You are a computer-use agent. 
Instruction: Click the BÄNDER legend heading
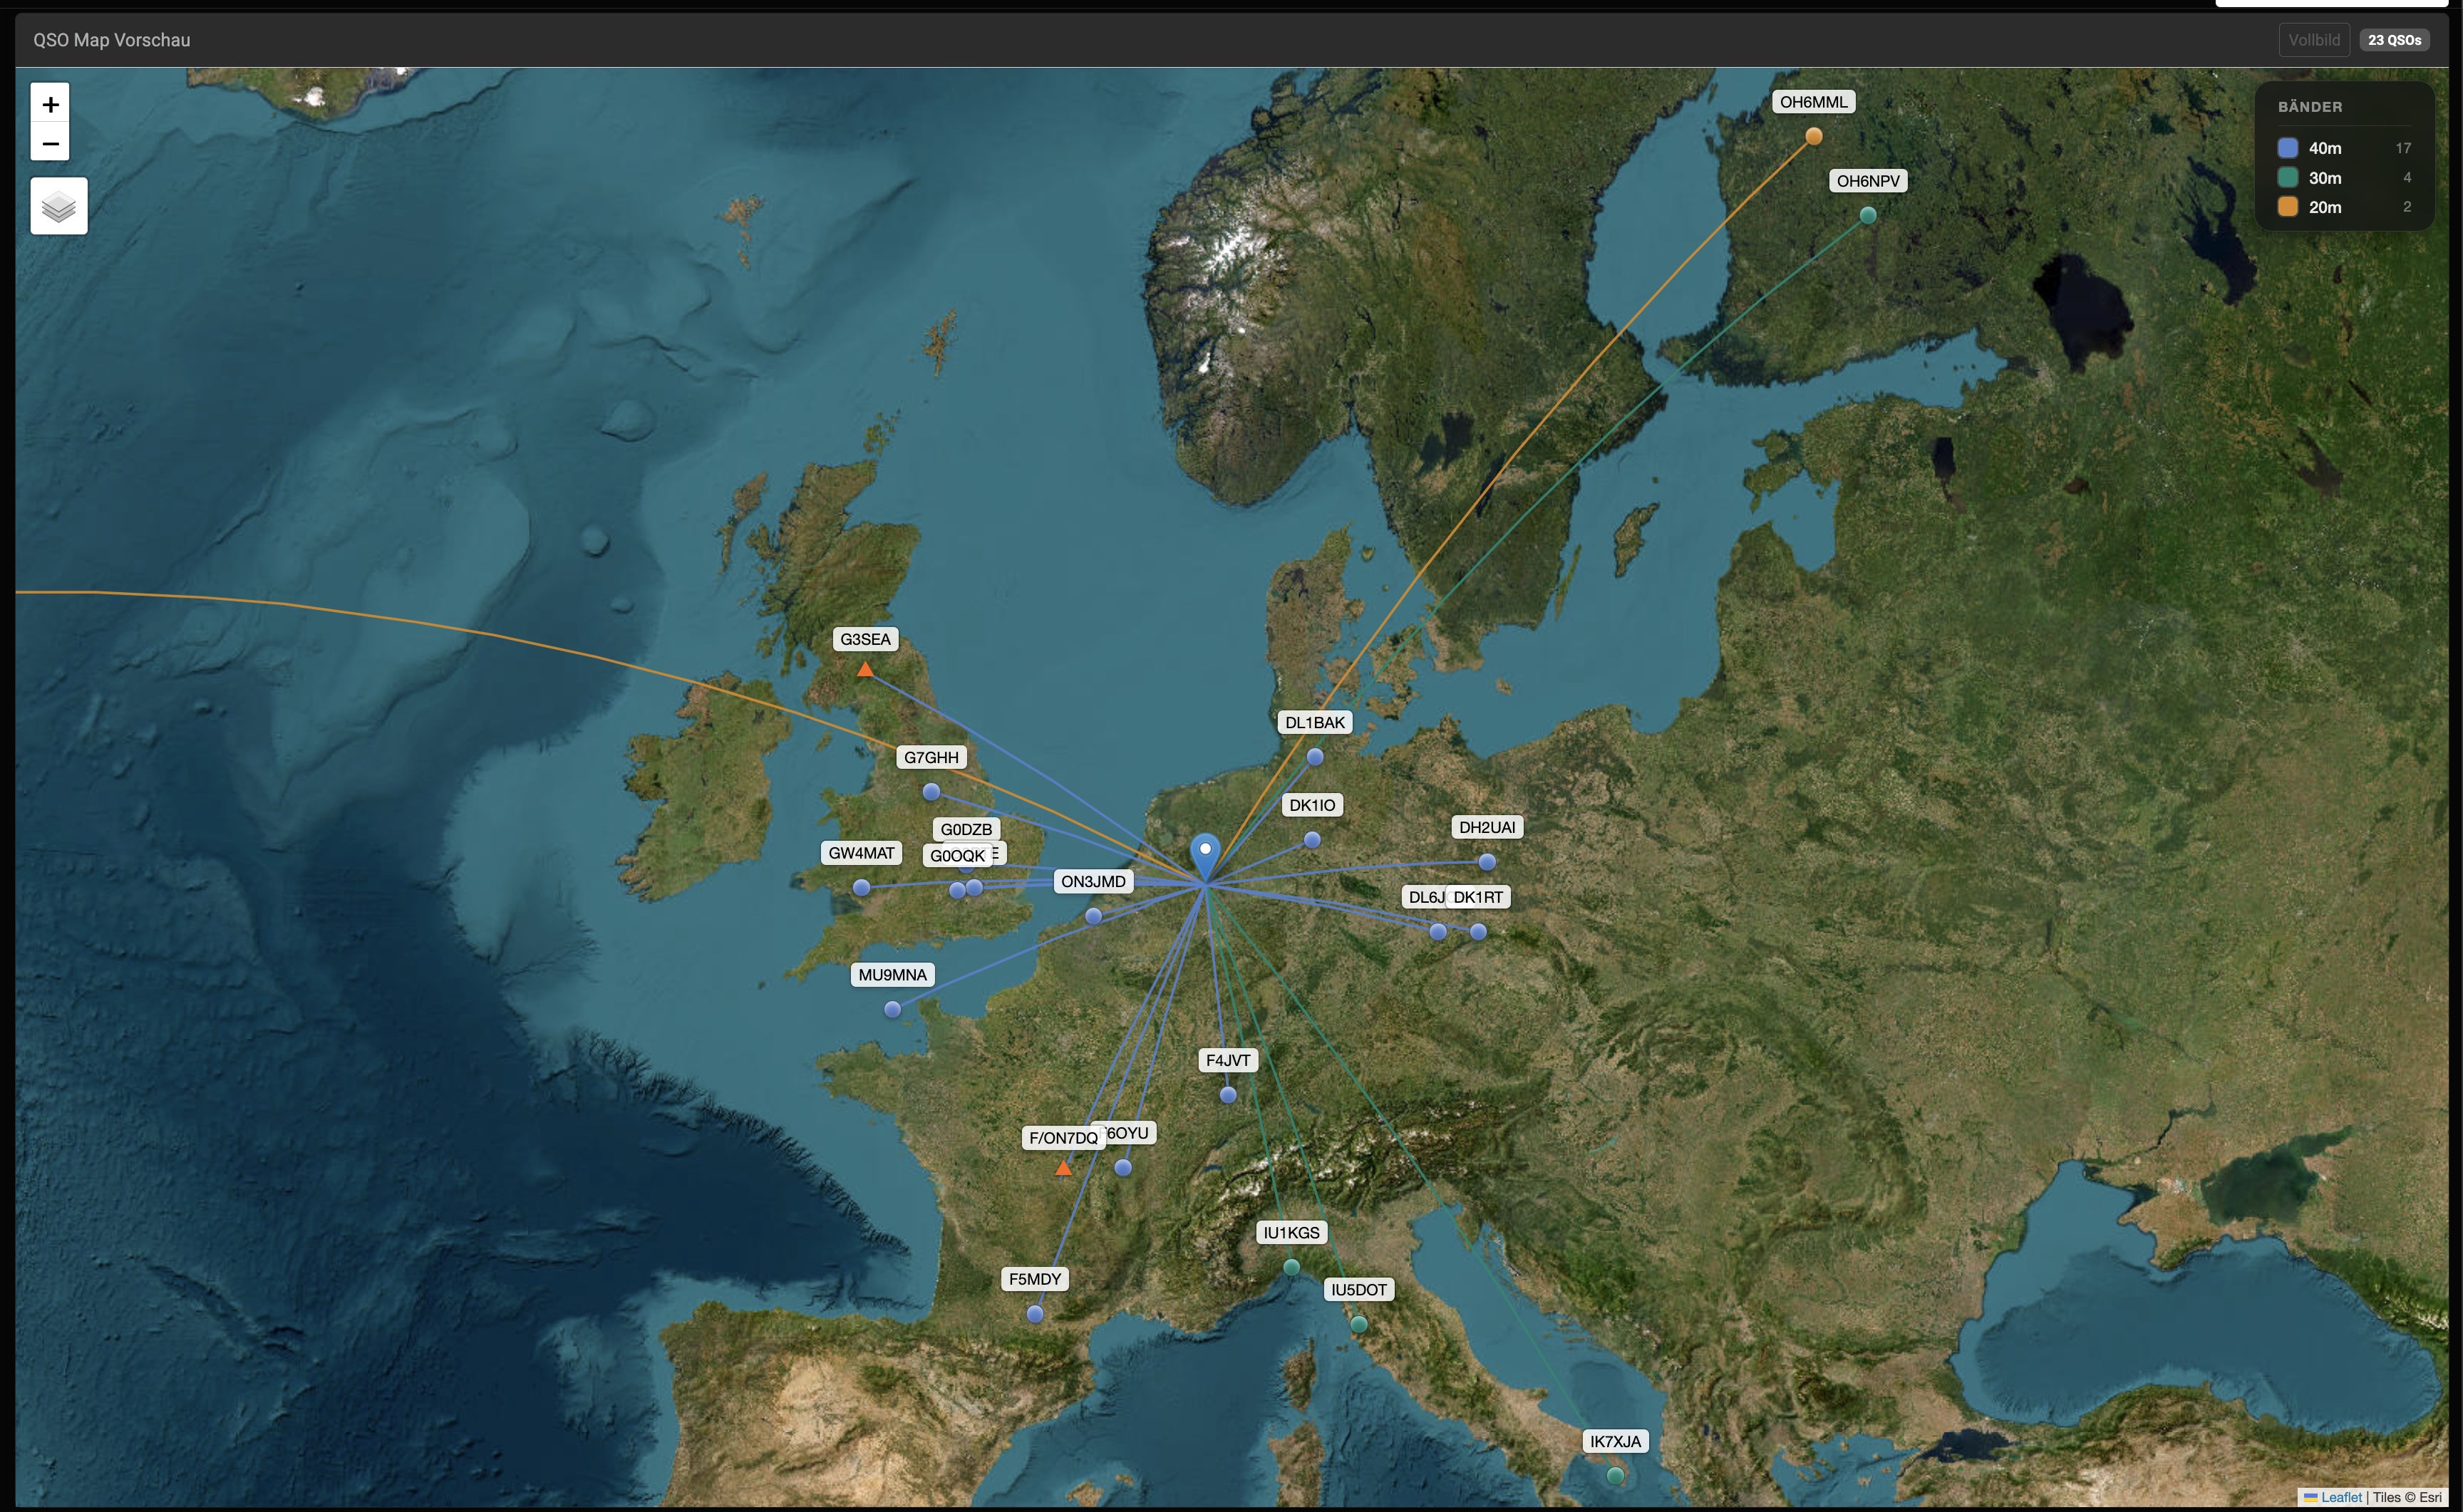pos(2310,107)
